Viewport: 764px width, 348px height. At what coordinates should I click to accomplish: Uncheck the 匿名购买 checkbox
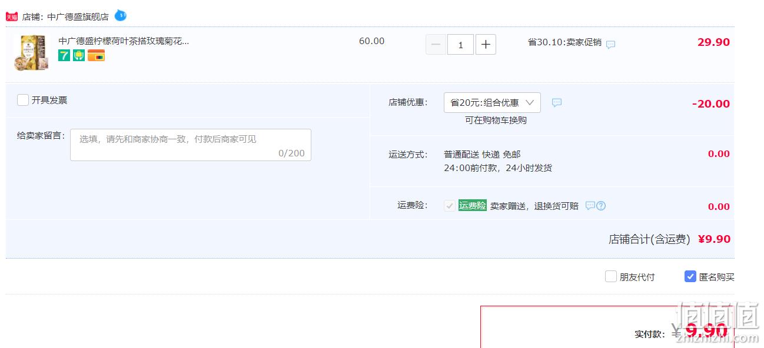point(690,276)
